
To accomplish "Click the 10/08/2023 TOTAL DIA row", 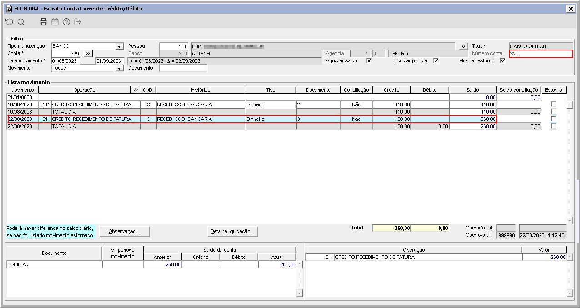I will coord(274,112).
